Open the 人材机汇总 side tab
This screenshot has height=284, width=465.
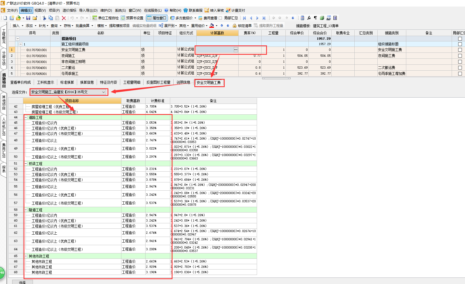(4, 127)
